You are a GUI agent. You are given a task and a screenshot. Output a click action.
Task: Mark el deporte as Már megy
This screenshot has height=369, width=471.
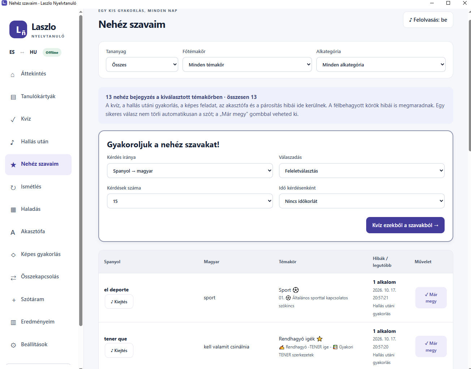click(431, 298)
